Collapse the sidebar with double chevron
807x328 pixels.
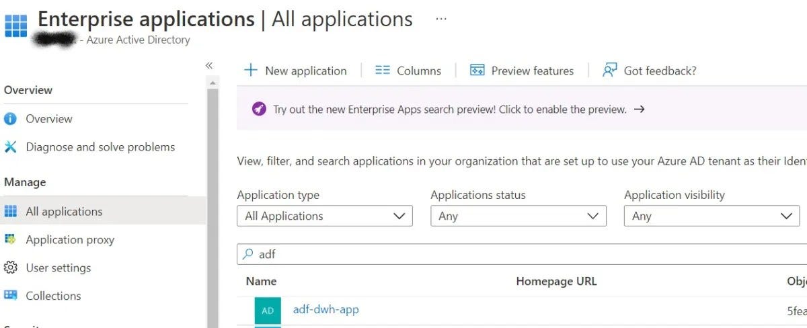point(209,65)
